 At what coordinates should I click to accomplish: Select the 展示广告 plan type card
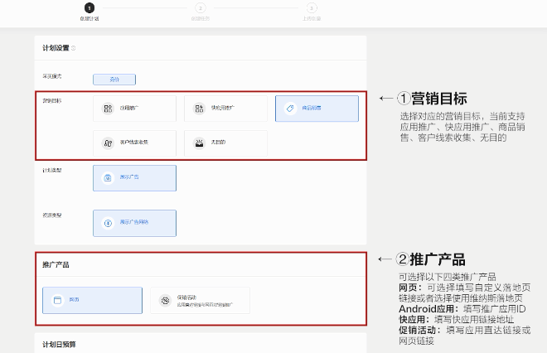(134, 178)
